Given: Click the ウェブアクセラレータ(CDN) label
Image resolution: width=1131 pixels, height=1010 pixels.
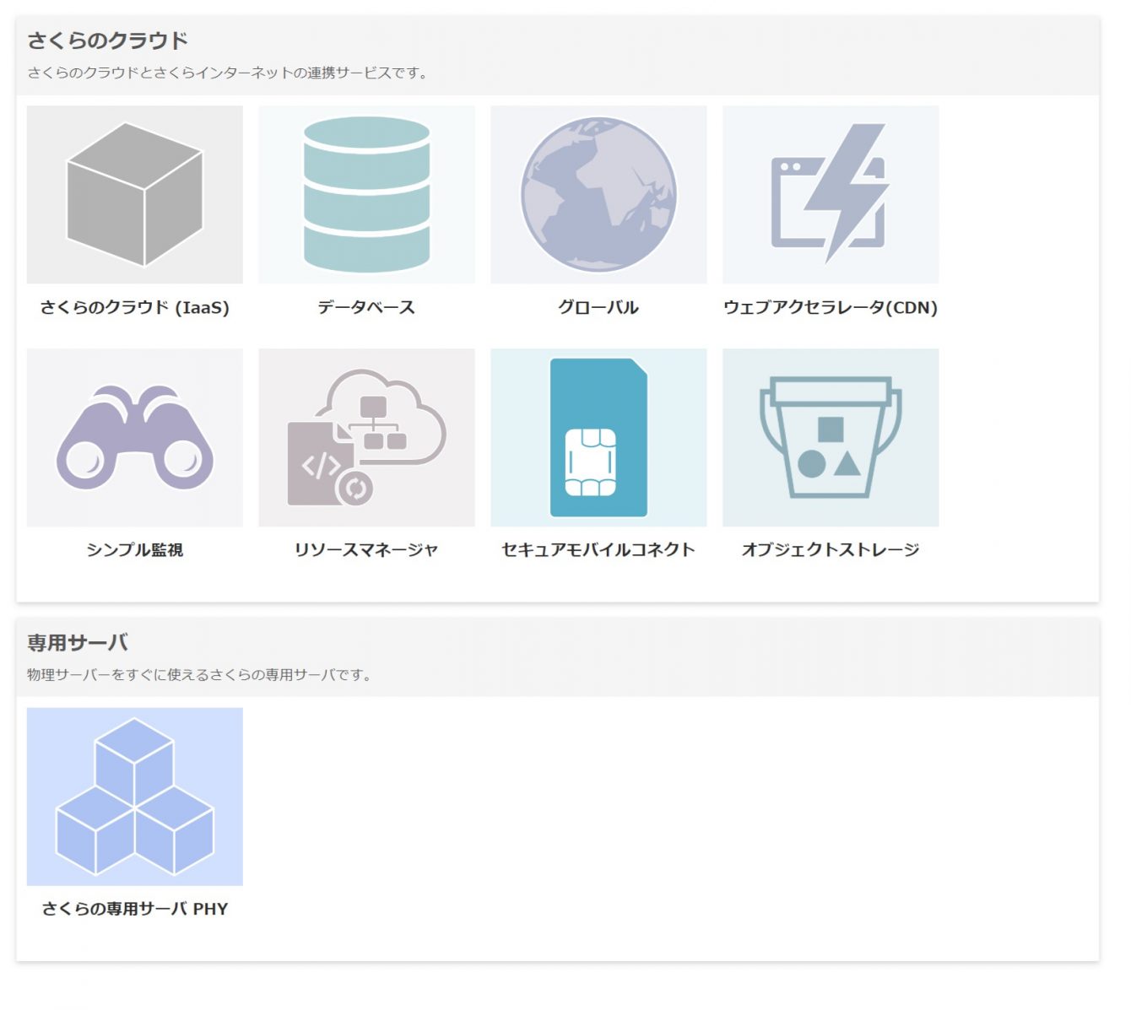Looking at the screenshot, I should coord(831,308).
